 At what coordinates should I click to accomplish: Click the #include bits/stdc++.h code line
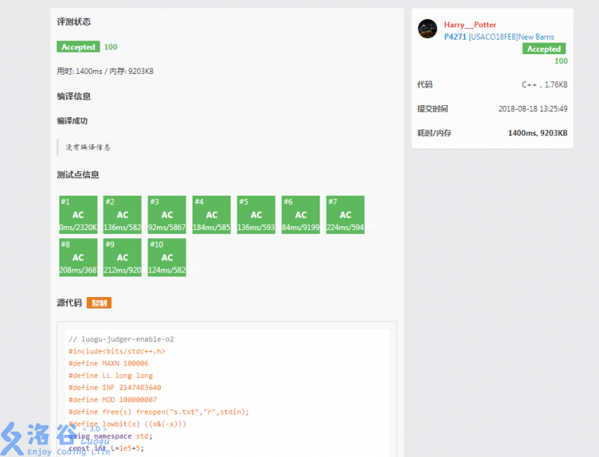[x=116, y=351]
